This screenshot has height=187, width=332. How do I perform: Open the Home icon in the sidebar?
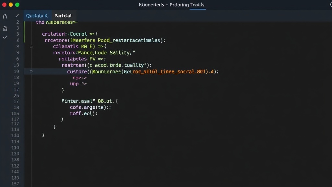(x=5, y=16)
